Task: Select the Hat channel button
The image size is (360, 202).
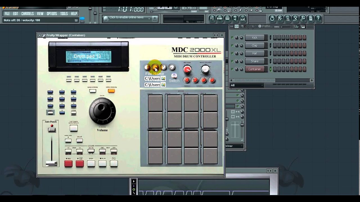Action: coord(255,53)
